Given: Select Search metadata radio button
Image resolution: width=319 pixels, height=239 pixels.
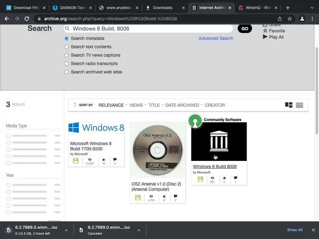Looking at the screenshot, I should tap(67, 38).
